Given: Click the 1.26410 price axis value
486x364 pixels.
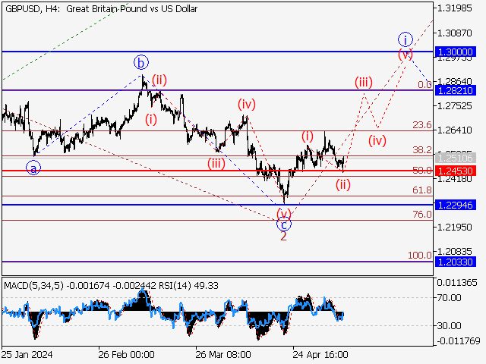Looking at the screenshot, I should (x=454, y=130).
